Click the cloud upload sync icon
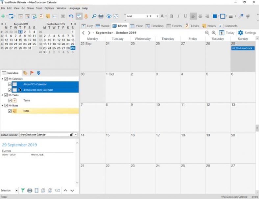 [109, 16]
